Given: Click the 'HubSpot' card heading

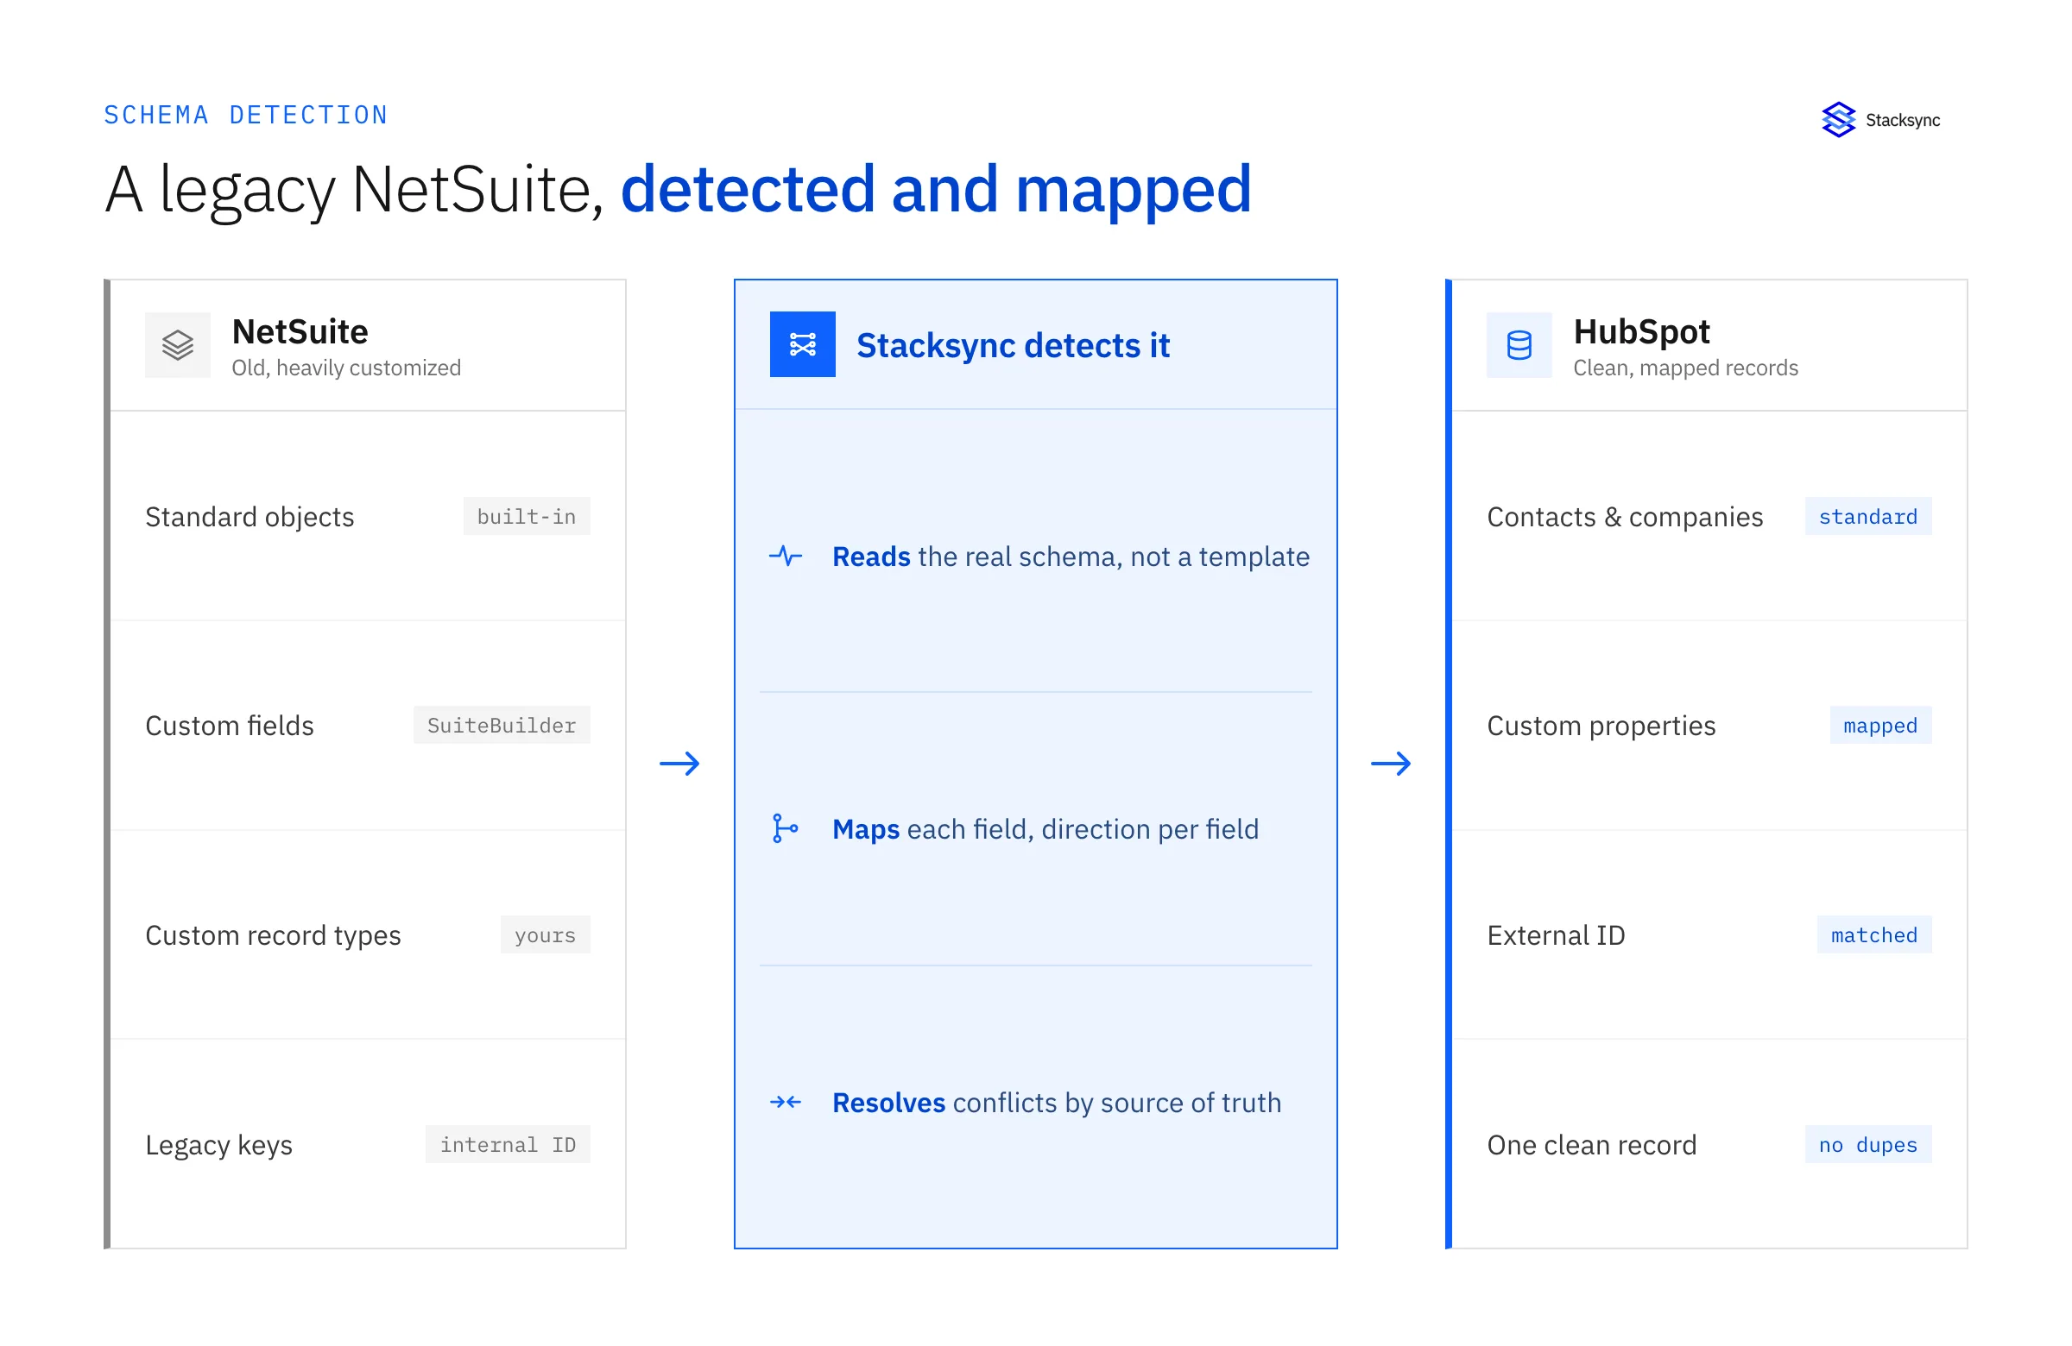Looking at the screenshot, I should (x=1641, y=331).
